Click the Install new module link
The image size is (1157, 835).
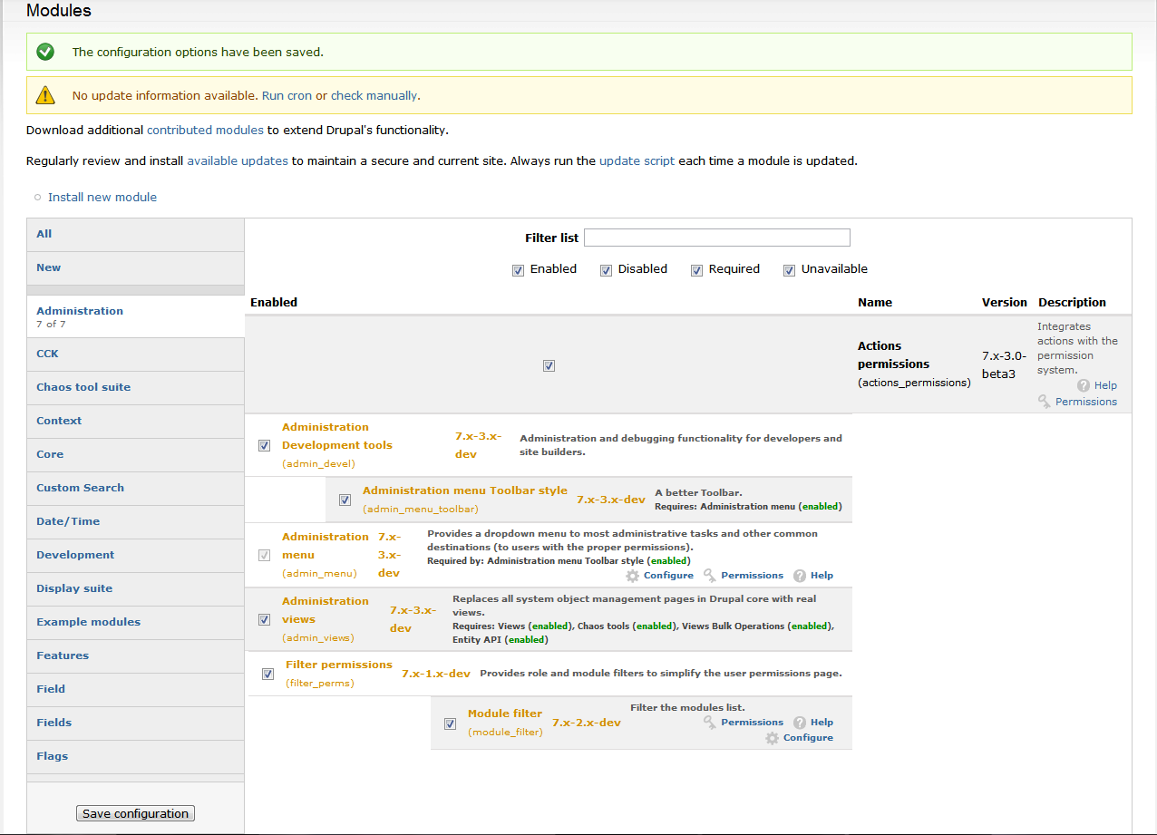click(102, 197)
